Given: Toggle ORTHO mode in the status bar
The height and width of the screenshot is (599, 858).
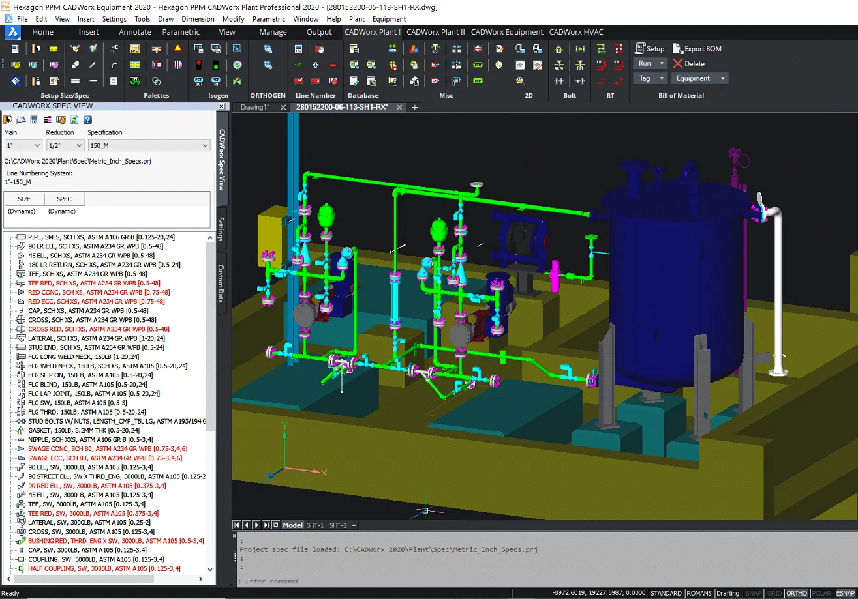Looking at the screenshot, I should (797, 593).
